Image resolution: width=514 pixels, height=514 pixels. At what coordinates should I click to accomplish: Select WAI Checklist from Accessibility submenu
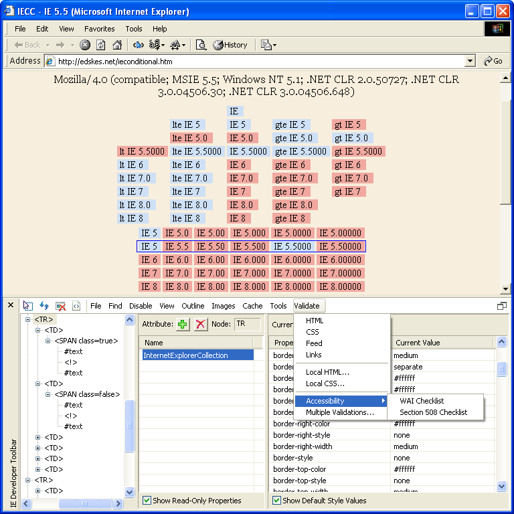[x=422, y=401]
